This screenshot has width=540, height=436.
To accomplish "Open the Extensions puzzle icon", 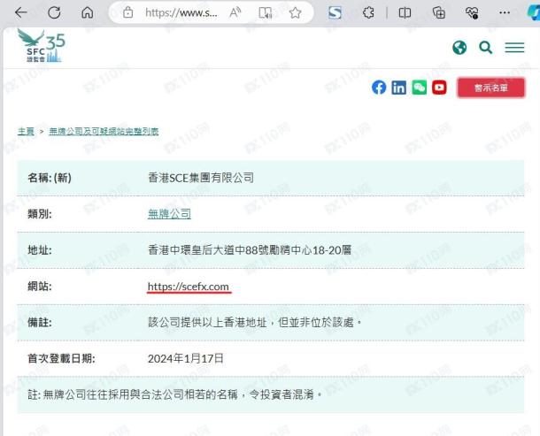I will tap(368, 12).
